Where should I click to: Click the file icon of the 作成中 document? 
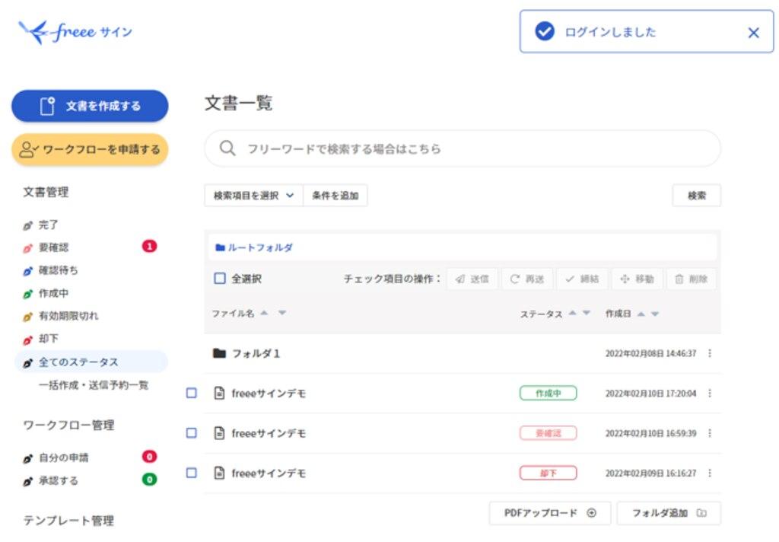coord(219,393)
